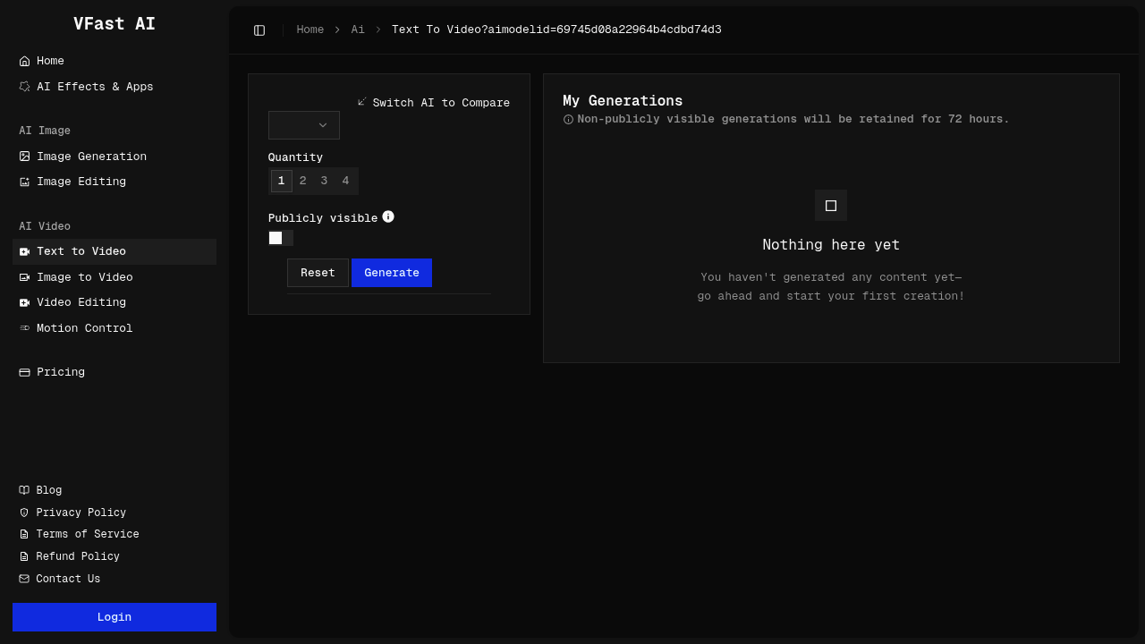Click the sidebar collapse icon in the header
The height and width of the screenshot is (644, 1145).
pyautogui.click(x=259, y=30)
